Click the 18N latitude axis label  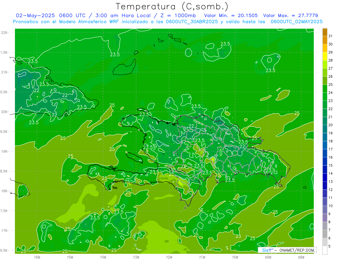[5, 191]
